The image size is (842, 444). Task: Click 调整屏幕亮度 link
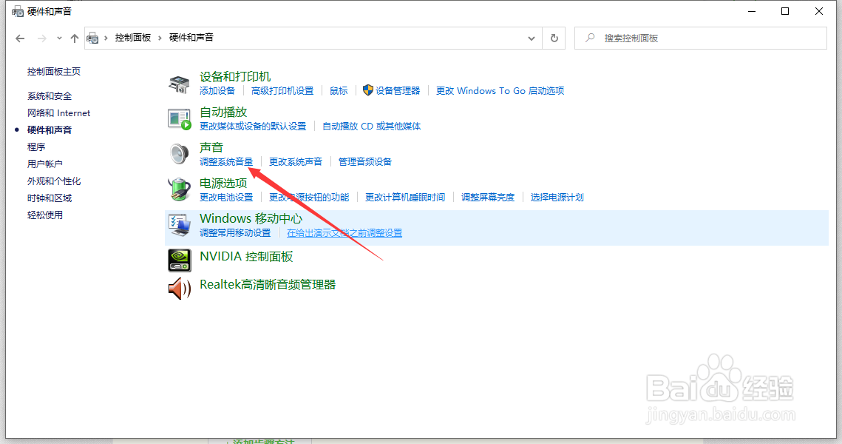pos(488,198)
